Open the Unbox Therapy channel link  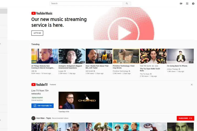[173, 69]
